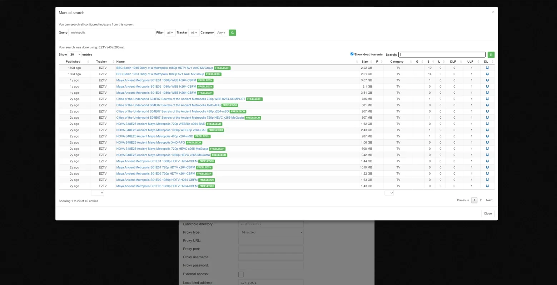Download NOVA S48E25 720p HEVC x265-MeGusta torrent
557x285 pixels.
(487, 149)
